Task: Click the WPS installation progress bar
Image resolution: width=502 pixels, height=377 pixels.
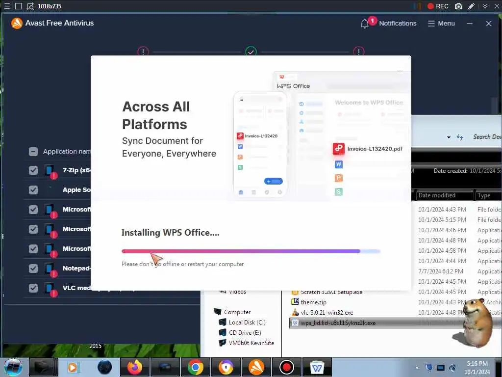Action: click(x=251, y=251)
